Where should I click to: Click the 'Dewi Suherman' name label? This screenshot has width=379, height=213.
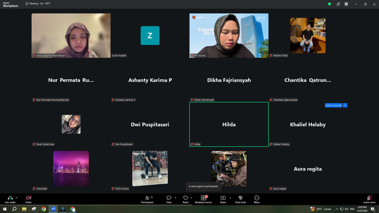tap(45, 144)
